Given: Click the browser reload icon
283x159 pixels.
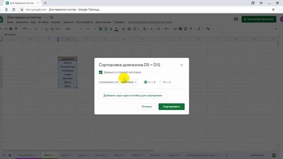Looking at the screenshot, I should [14, 10].
